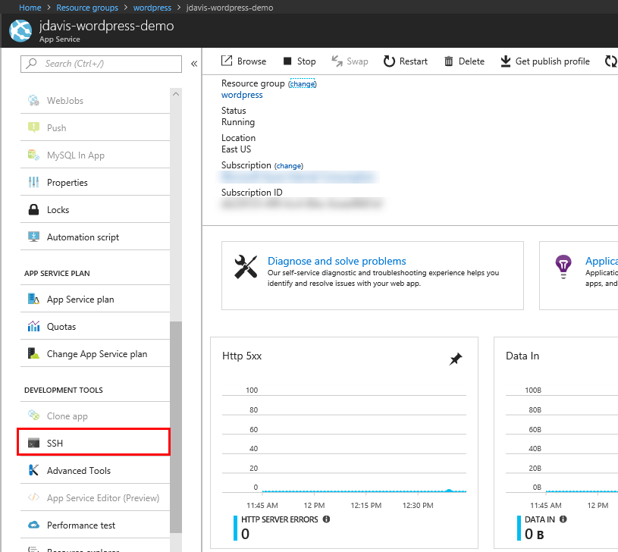Click the Locks padlock icon
The image size is (618, 552).
point(33,209)
